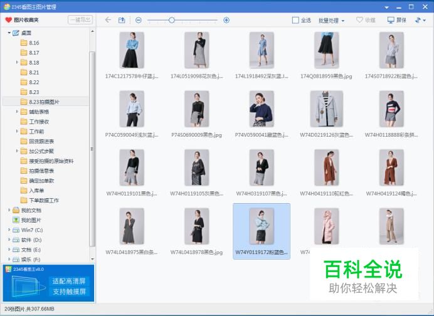
Task: Open the sort order dropdown
Action: click(x=420, y=20)
